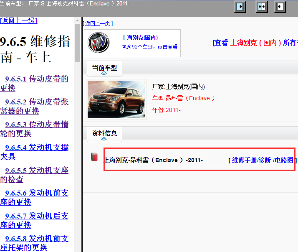Open 上海别克(国内) brand link
The image size is (298, 252).
point(140,38)
